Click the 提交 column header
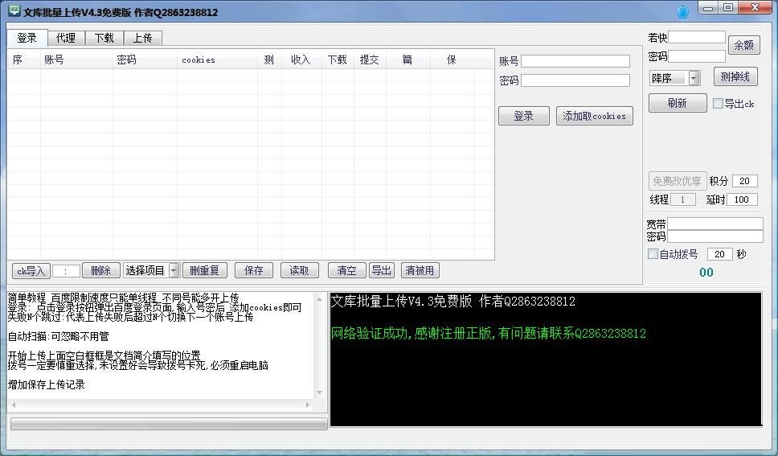Viewport: 778px width, 456px height. [370, 60]
